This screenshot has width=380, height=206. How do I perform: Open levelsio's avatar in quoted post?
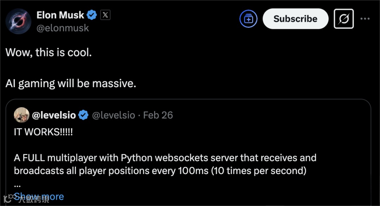coord(21,115)
